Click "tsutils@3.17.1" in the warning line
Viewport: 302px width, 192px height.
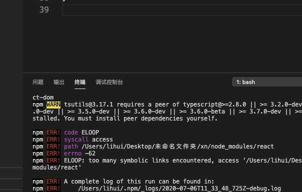88,104
